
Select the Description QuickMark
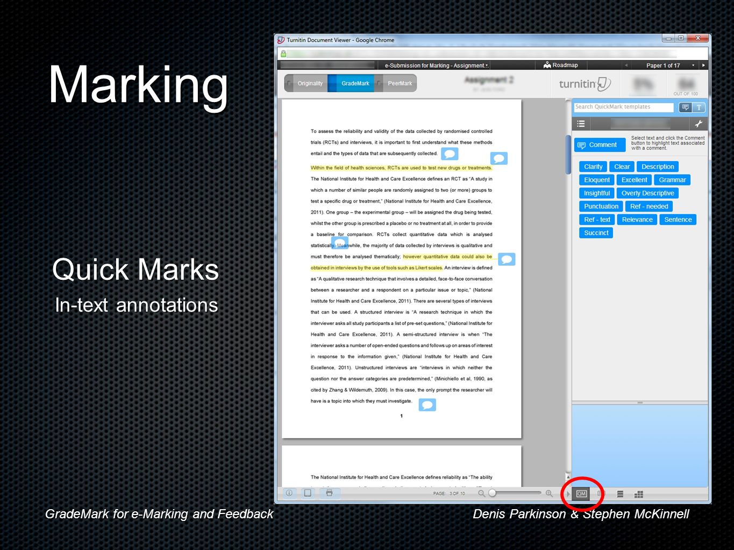point(658,167)
